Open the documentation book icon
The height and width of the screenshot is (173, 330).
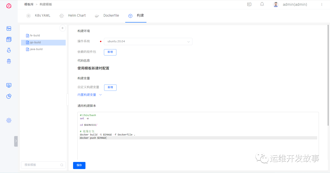point(249,4)
